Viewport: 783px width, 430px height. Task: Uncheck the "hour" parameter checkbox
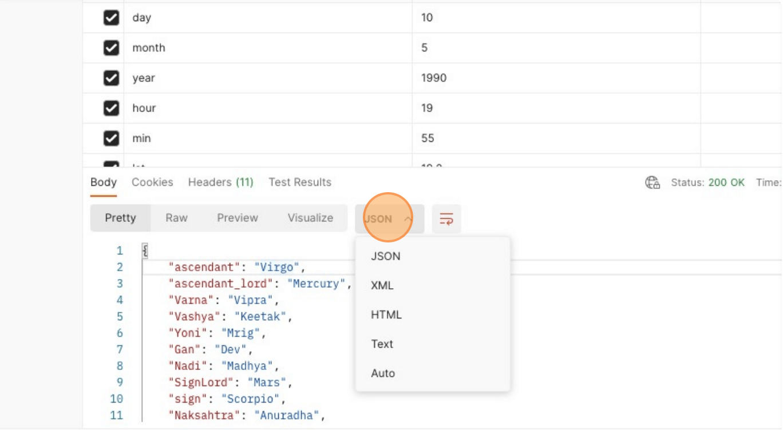tap(111, 107)
